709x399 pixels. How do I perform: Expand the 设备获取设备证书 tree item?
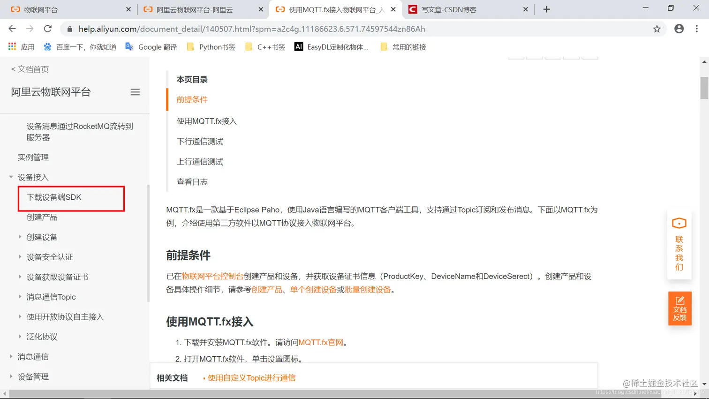pyautogui.click(x=20, y=277)
